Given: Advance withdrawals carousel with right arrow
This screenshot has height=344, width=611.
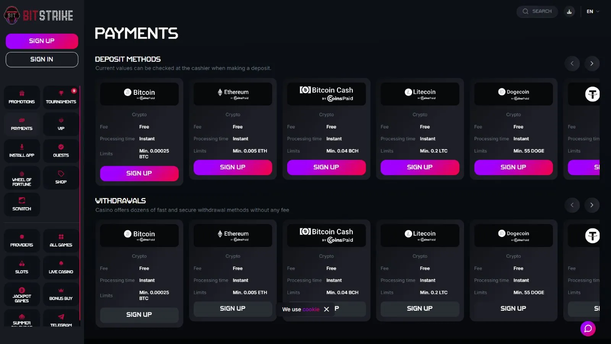Looking at the screenshot, I should [x=592, y=205].
